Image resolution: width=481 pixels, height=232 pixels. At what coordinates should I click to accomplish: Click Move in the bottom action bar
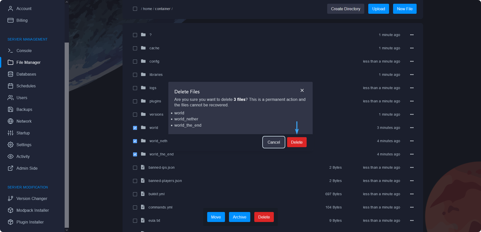click(x=216, y=217)
